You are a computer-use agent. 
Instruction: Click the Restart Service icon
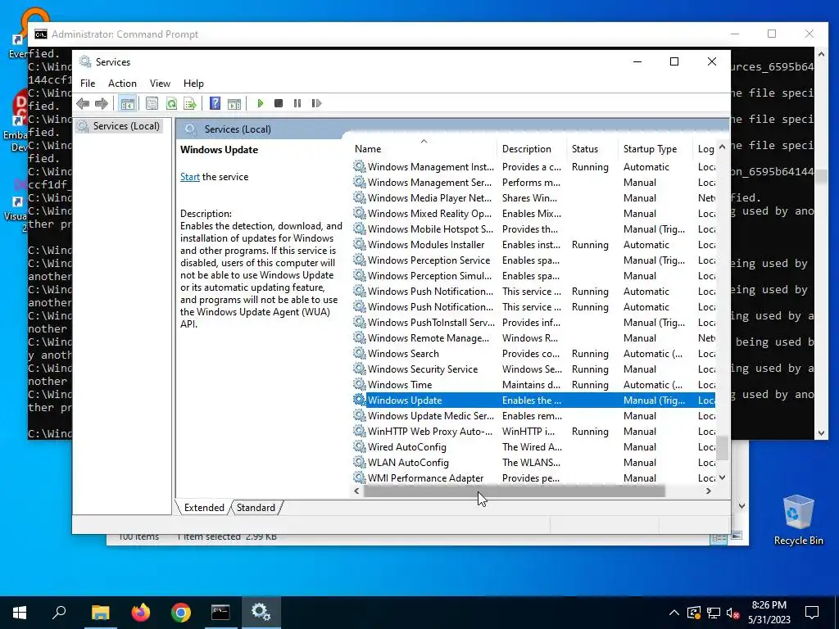coord(316,103)
